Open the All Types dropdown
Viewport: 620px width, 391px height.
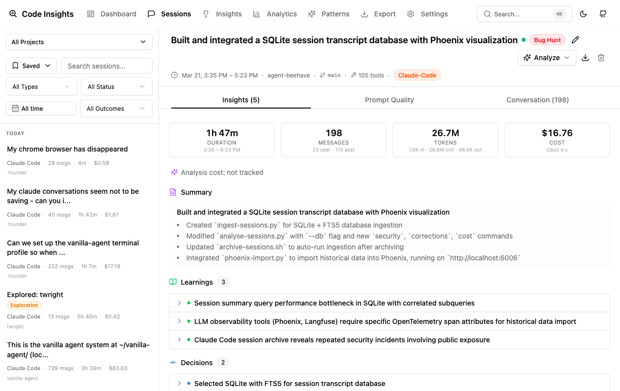point(41,86)
